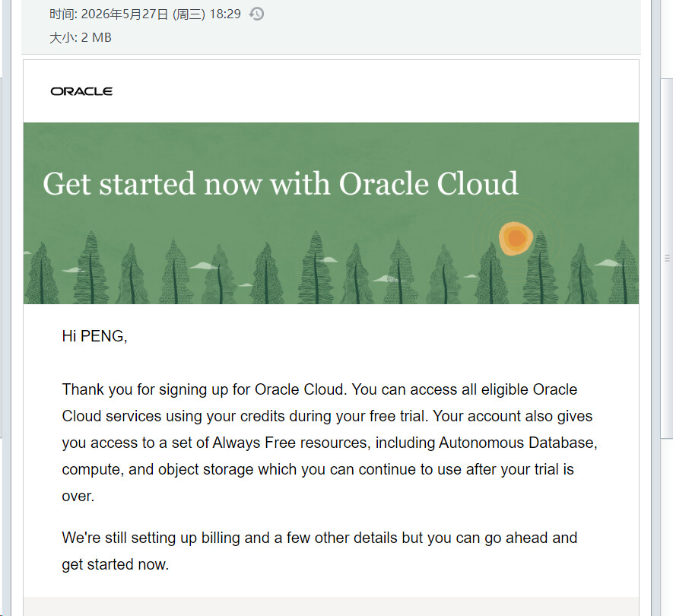Screen dimensions: 673x616
Task: Click the scrollbar track below the thumb
Action: pos(667,527)
